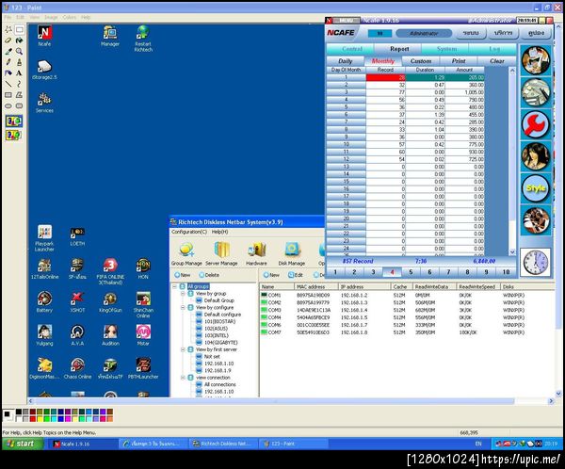565x469 pixels.
Task: Pick the Rounded Rectangle tool
Action: click(20, 106)
